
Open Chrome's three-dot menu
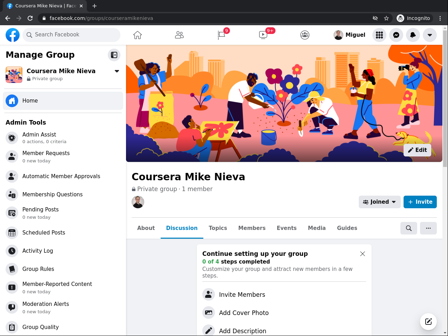coord(440,18)
